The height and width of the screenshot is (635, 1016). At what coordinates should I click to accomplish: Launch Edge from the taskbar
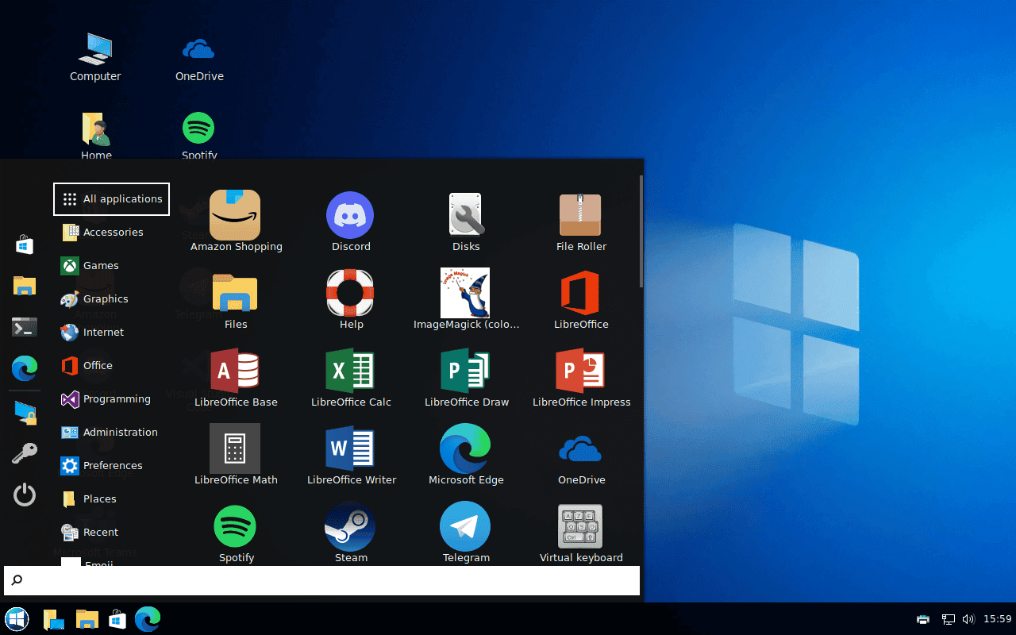click(x=148, y=619)
